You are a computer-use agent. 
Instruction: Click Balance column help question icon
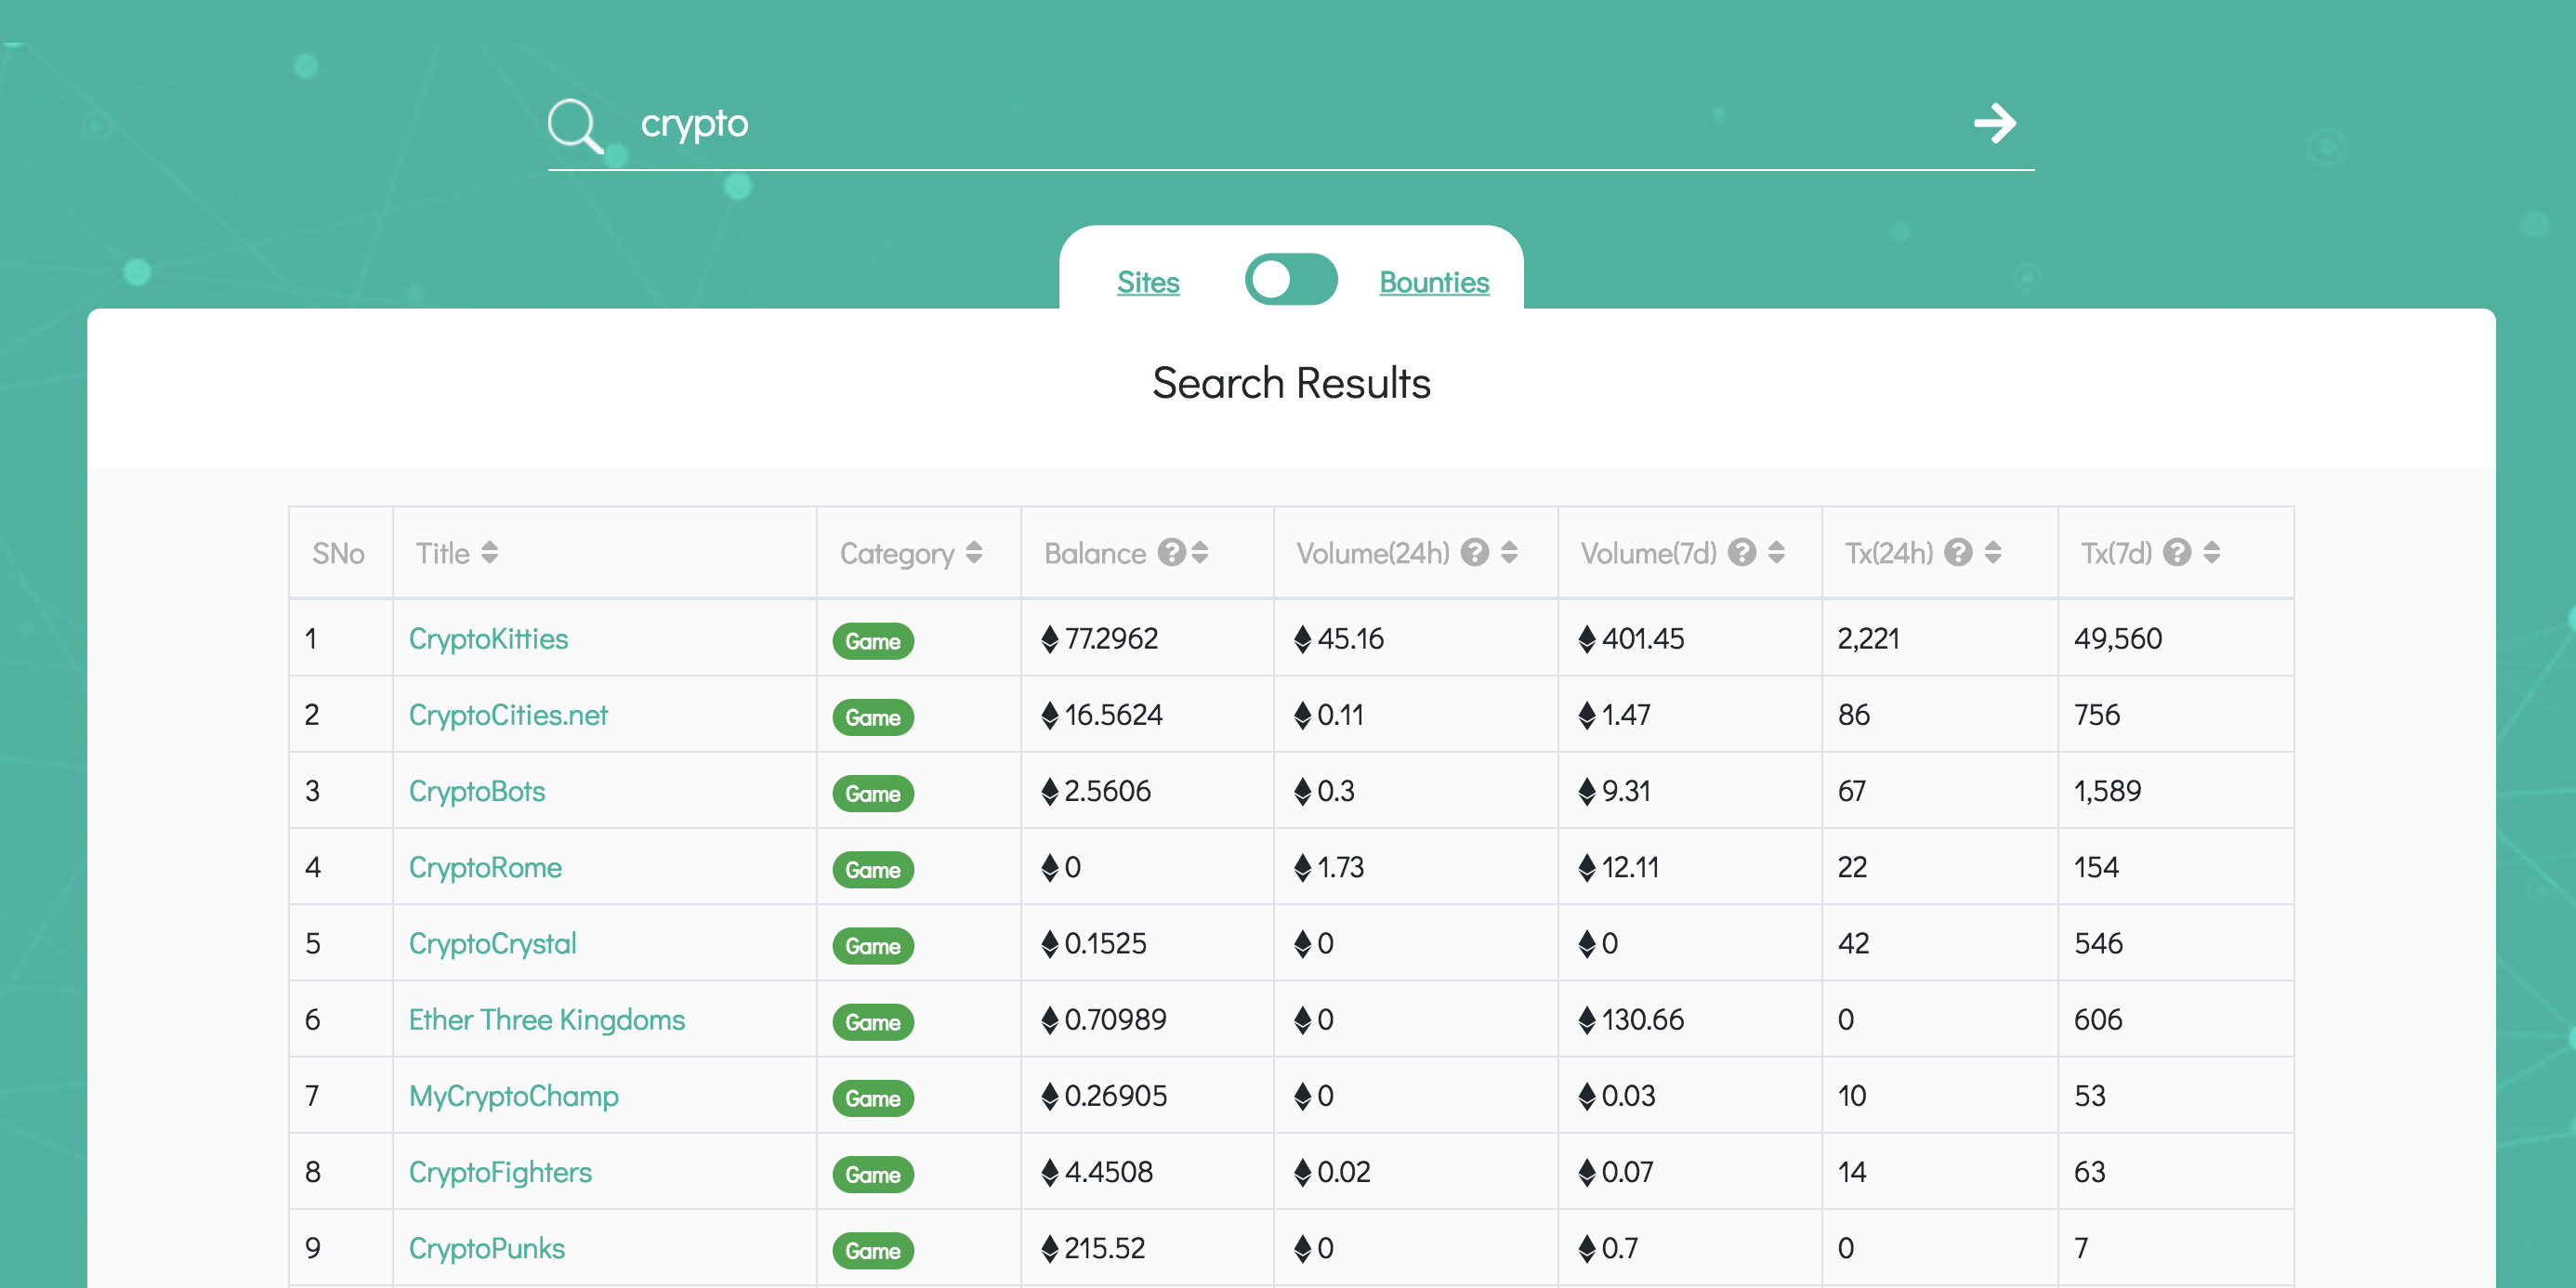pyautogui.click(x=1171, y=552)
